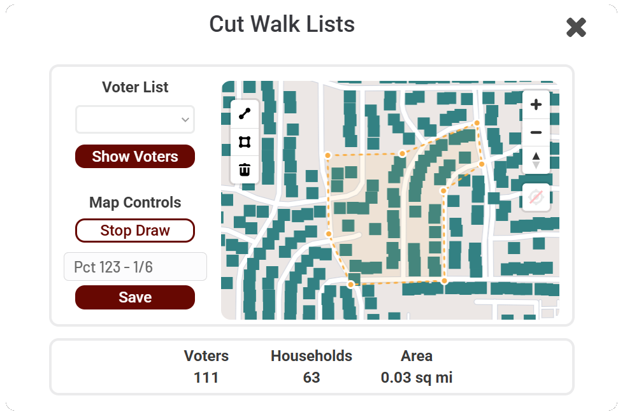The width and height of the screenshot is (625, 419).
Task: Click polygon vertex at top-right corner
Action: [477, 123]
